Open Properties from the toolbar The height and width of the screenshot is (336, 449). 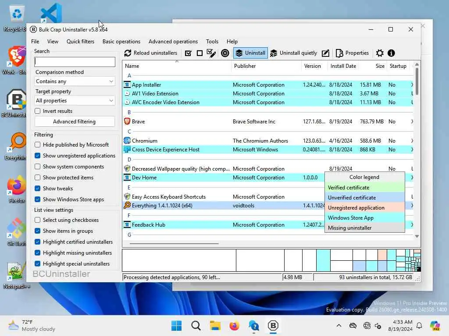click(x=353, y=53)
